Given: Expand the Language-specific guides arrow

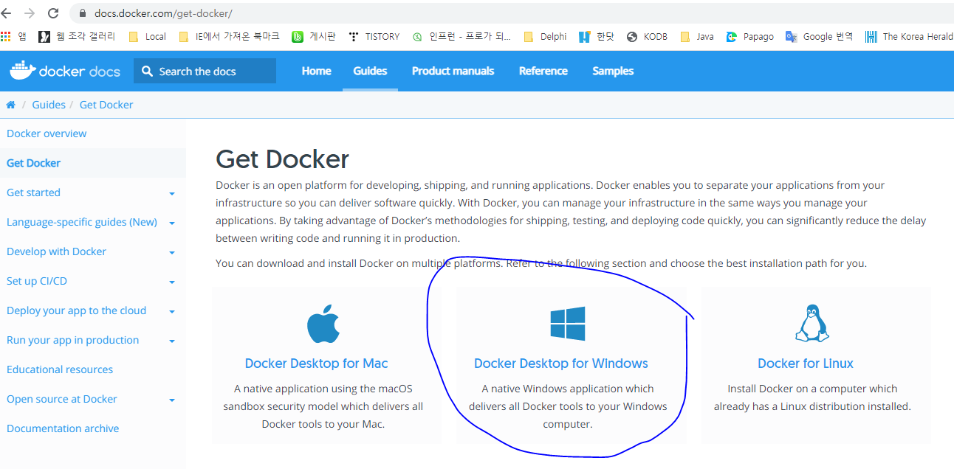Looking at the screenshot, I should tap(172, 223).
